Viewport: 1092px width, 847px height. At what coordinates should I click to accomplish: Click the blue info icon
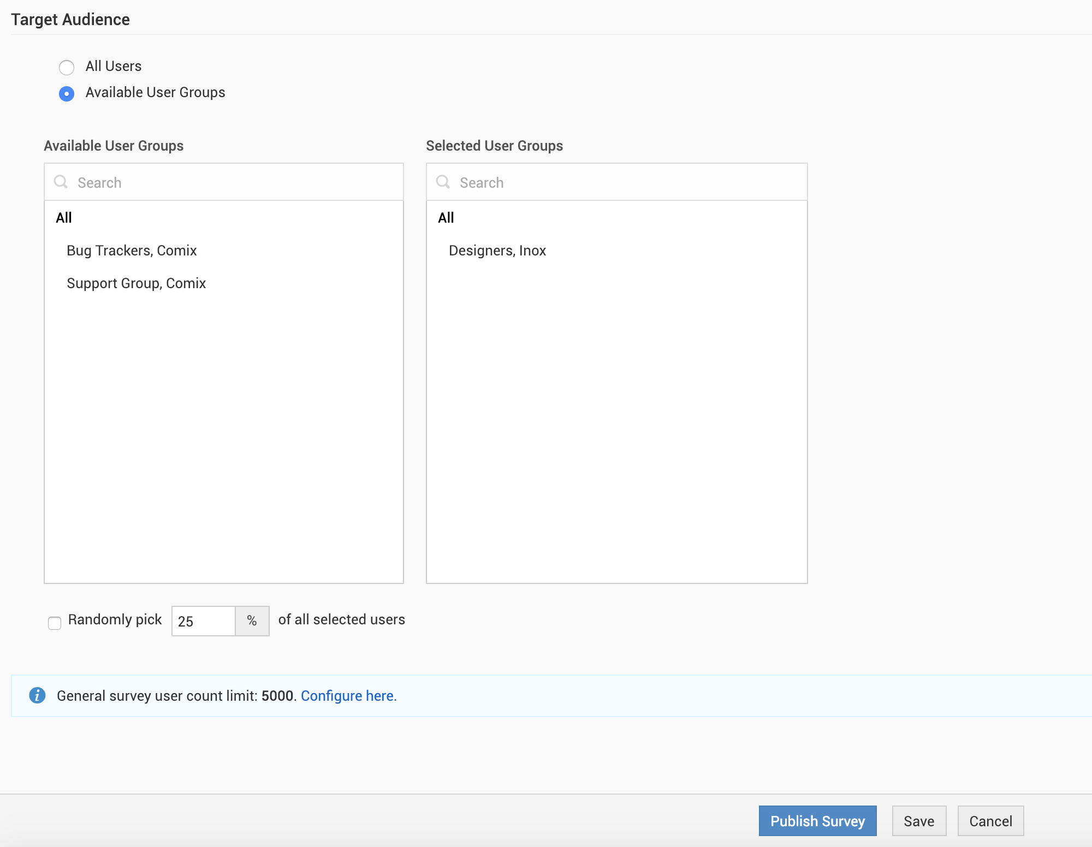[x=37, y=695]
